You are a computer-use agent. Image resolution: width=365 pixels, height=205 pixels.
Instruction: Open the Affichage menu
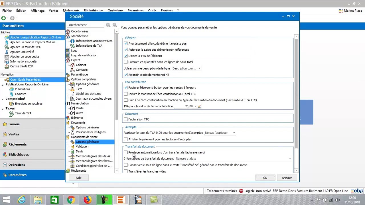tap(38, 11)
